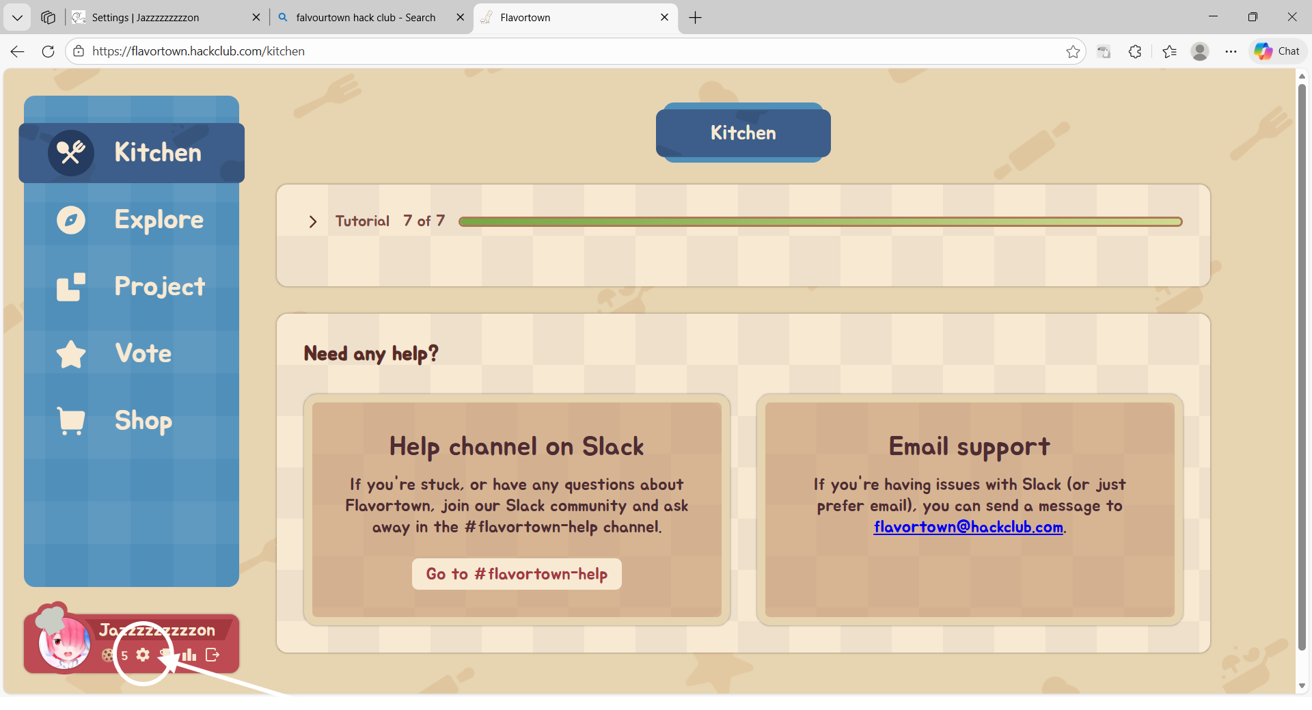Click the blue Kitchen header banner
Viewport: 1312px width, 710px height.
pos(743,133)
